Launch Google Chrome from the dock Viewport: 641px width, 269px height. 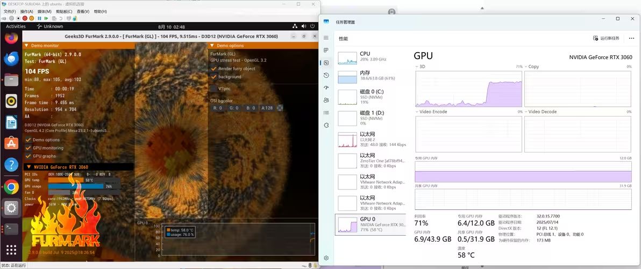11,187
